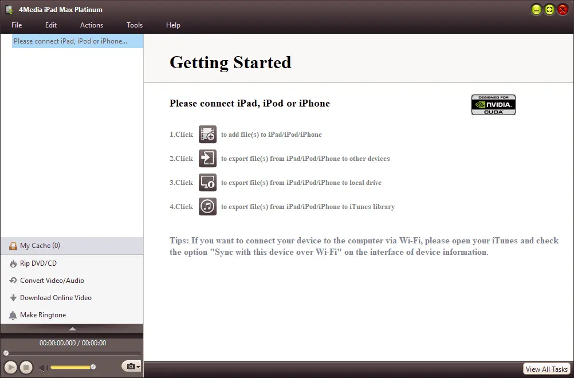Click the export to iTunes library icon

click(207, 207)
